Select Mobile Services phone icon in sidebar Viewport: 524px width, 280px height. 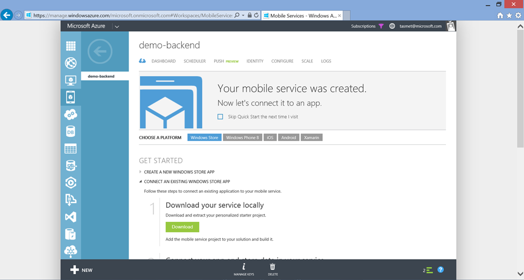click(70, 97)
